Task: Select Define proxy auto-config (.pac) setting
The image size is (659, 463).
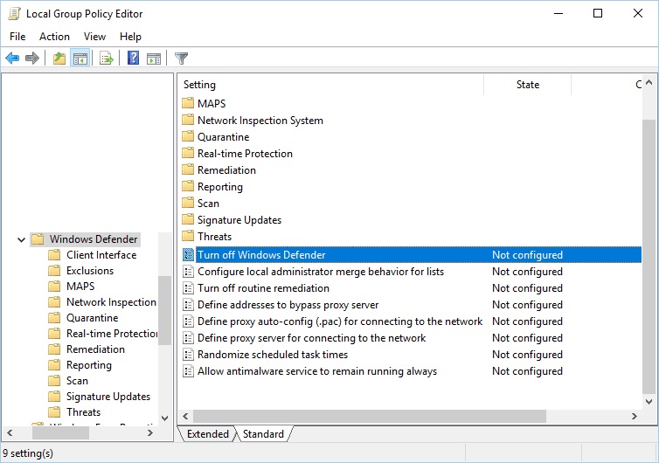Action: point(340,321)
